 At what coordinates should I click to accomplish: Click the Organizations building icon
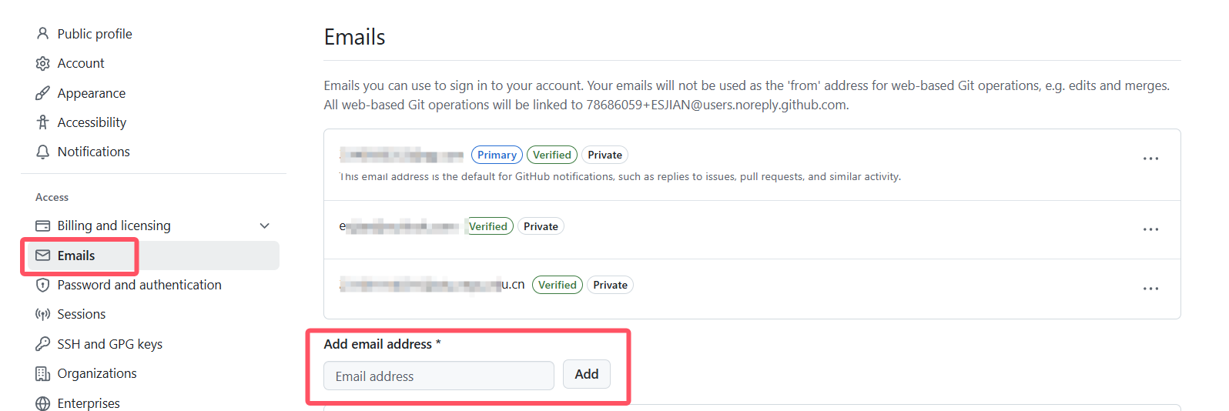(43, 373)
